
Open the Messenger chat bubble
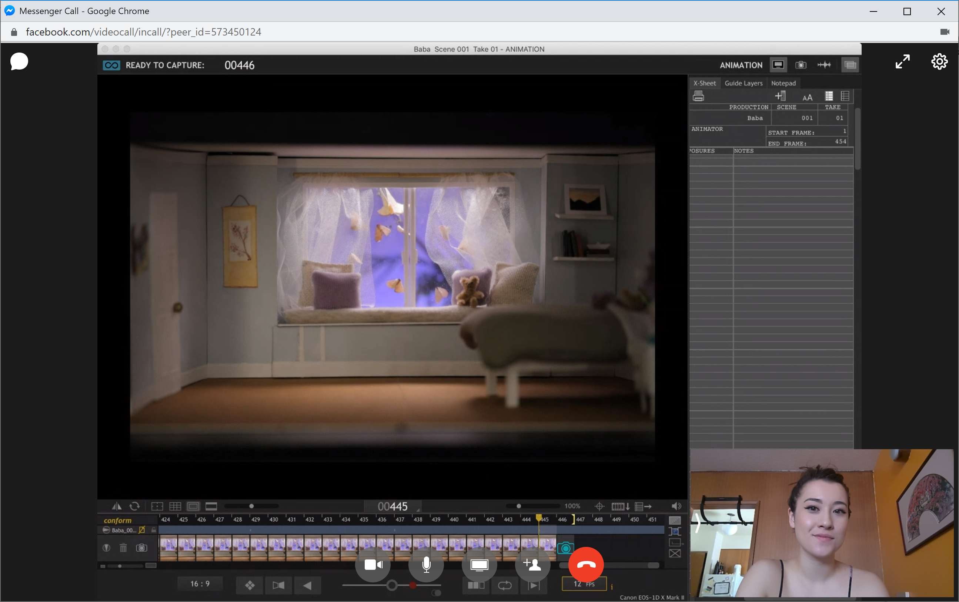19,62
